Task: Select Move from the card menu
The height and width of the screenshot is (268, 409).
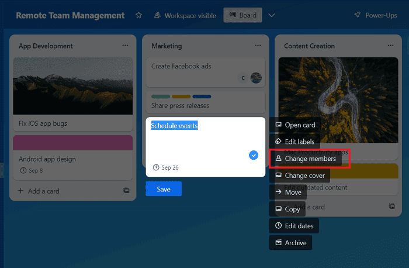Action: click(288, 193)
